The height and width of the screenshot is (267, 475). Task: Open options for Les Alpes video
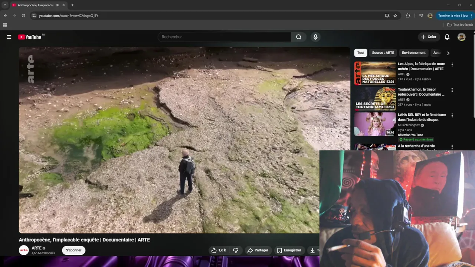tap(452, 65)
